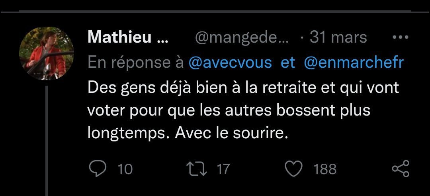The width and height of the screenshot is (430, 196).
Task: Click the retweet count number 17
Action: click(223, 169)
